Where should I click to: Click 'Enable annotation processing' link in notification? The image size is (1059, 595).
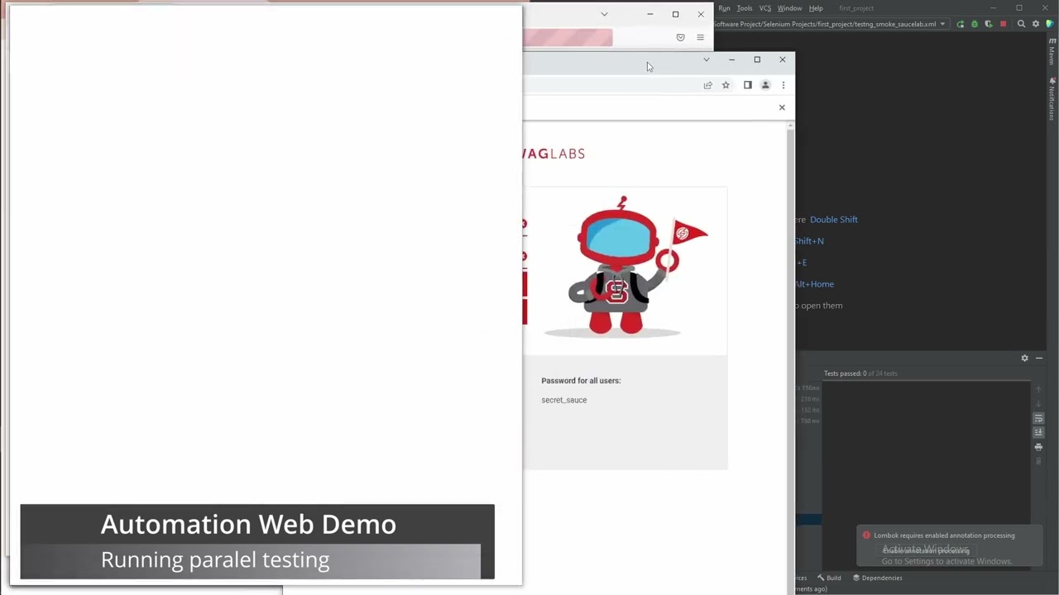926,550
